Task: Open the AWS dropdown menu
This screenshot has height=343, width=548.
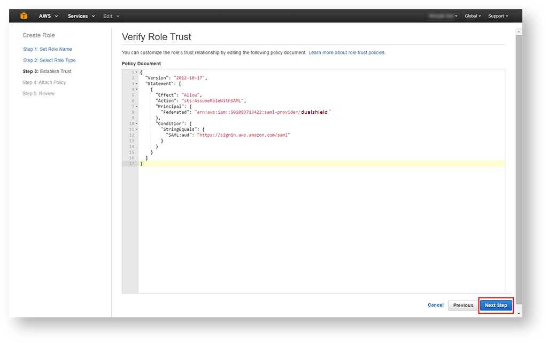Action: (x=48, y=16)
